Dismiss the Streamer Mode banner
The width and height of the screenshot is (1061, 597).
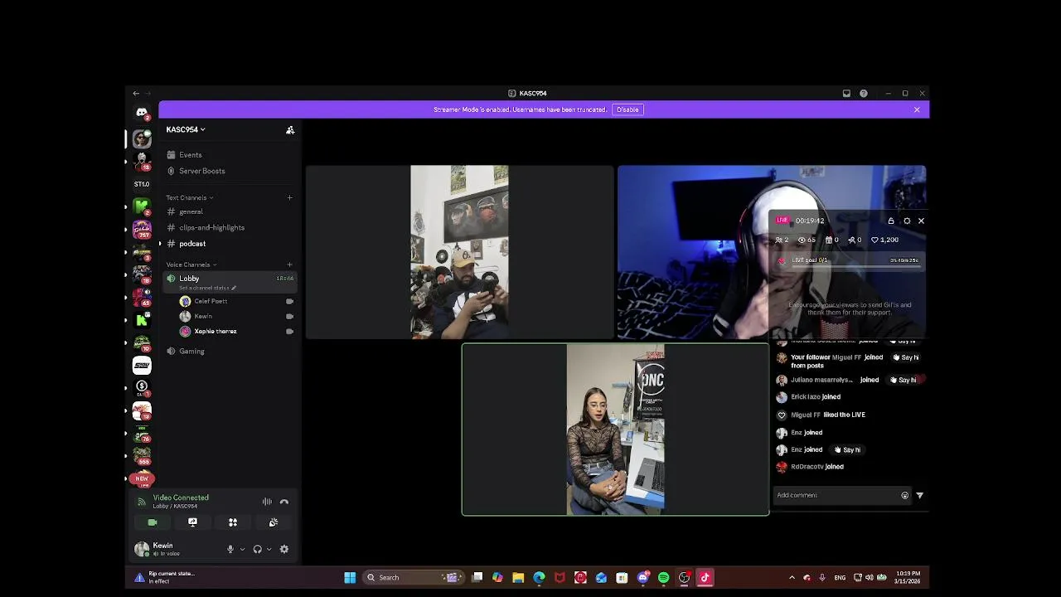[x=917, y=109]
